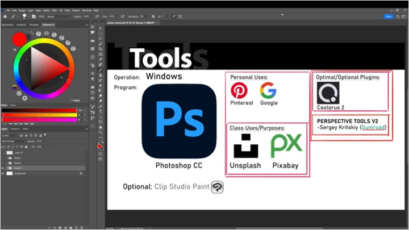Select the Gradient tool
Image resolution: width=409 pixels, height=230 pixels.
click(x=101, y=90)
